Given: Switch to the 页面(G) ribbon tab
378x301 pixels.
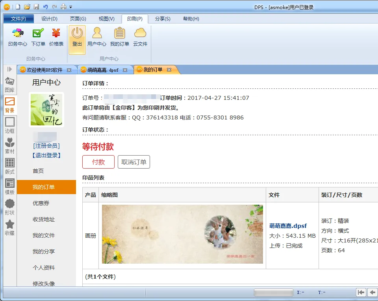Looking at the screenshot, I should click(x=78, y=19).
